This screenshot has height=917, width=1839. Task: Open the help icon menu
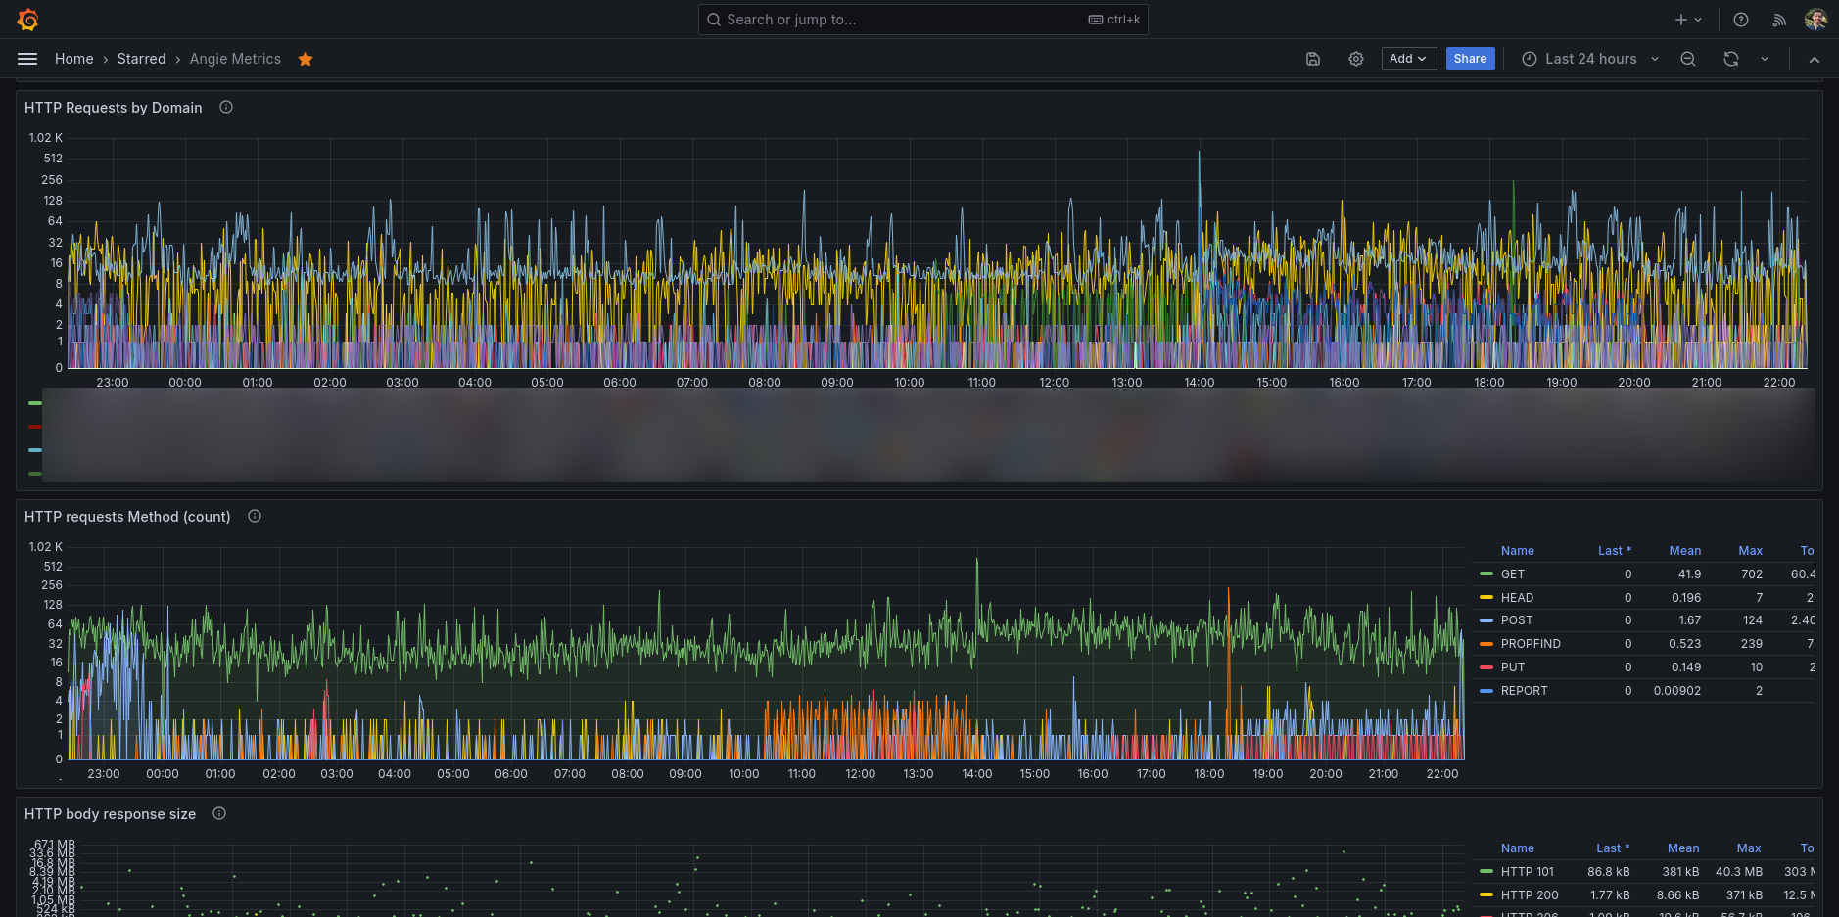pyautogui.click(x=1741, y=20)
